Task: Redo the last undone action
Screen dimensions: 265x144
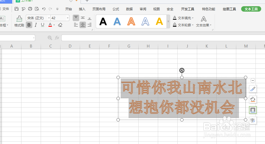Action: point(50,9)
